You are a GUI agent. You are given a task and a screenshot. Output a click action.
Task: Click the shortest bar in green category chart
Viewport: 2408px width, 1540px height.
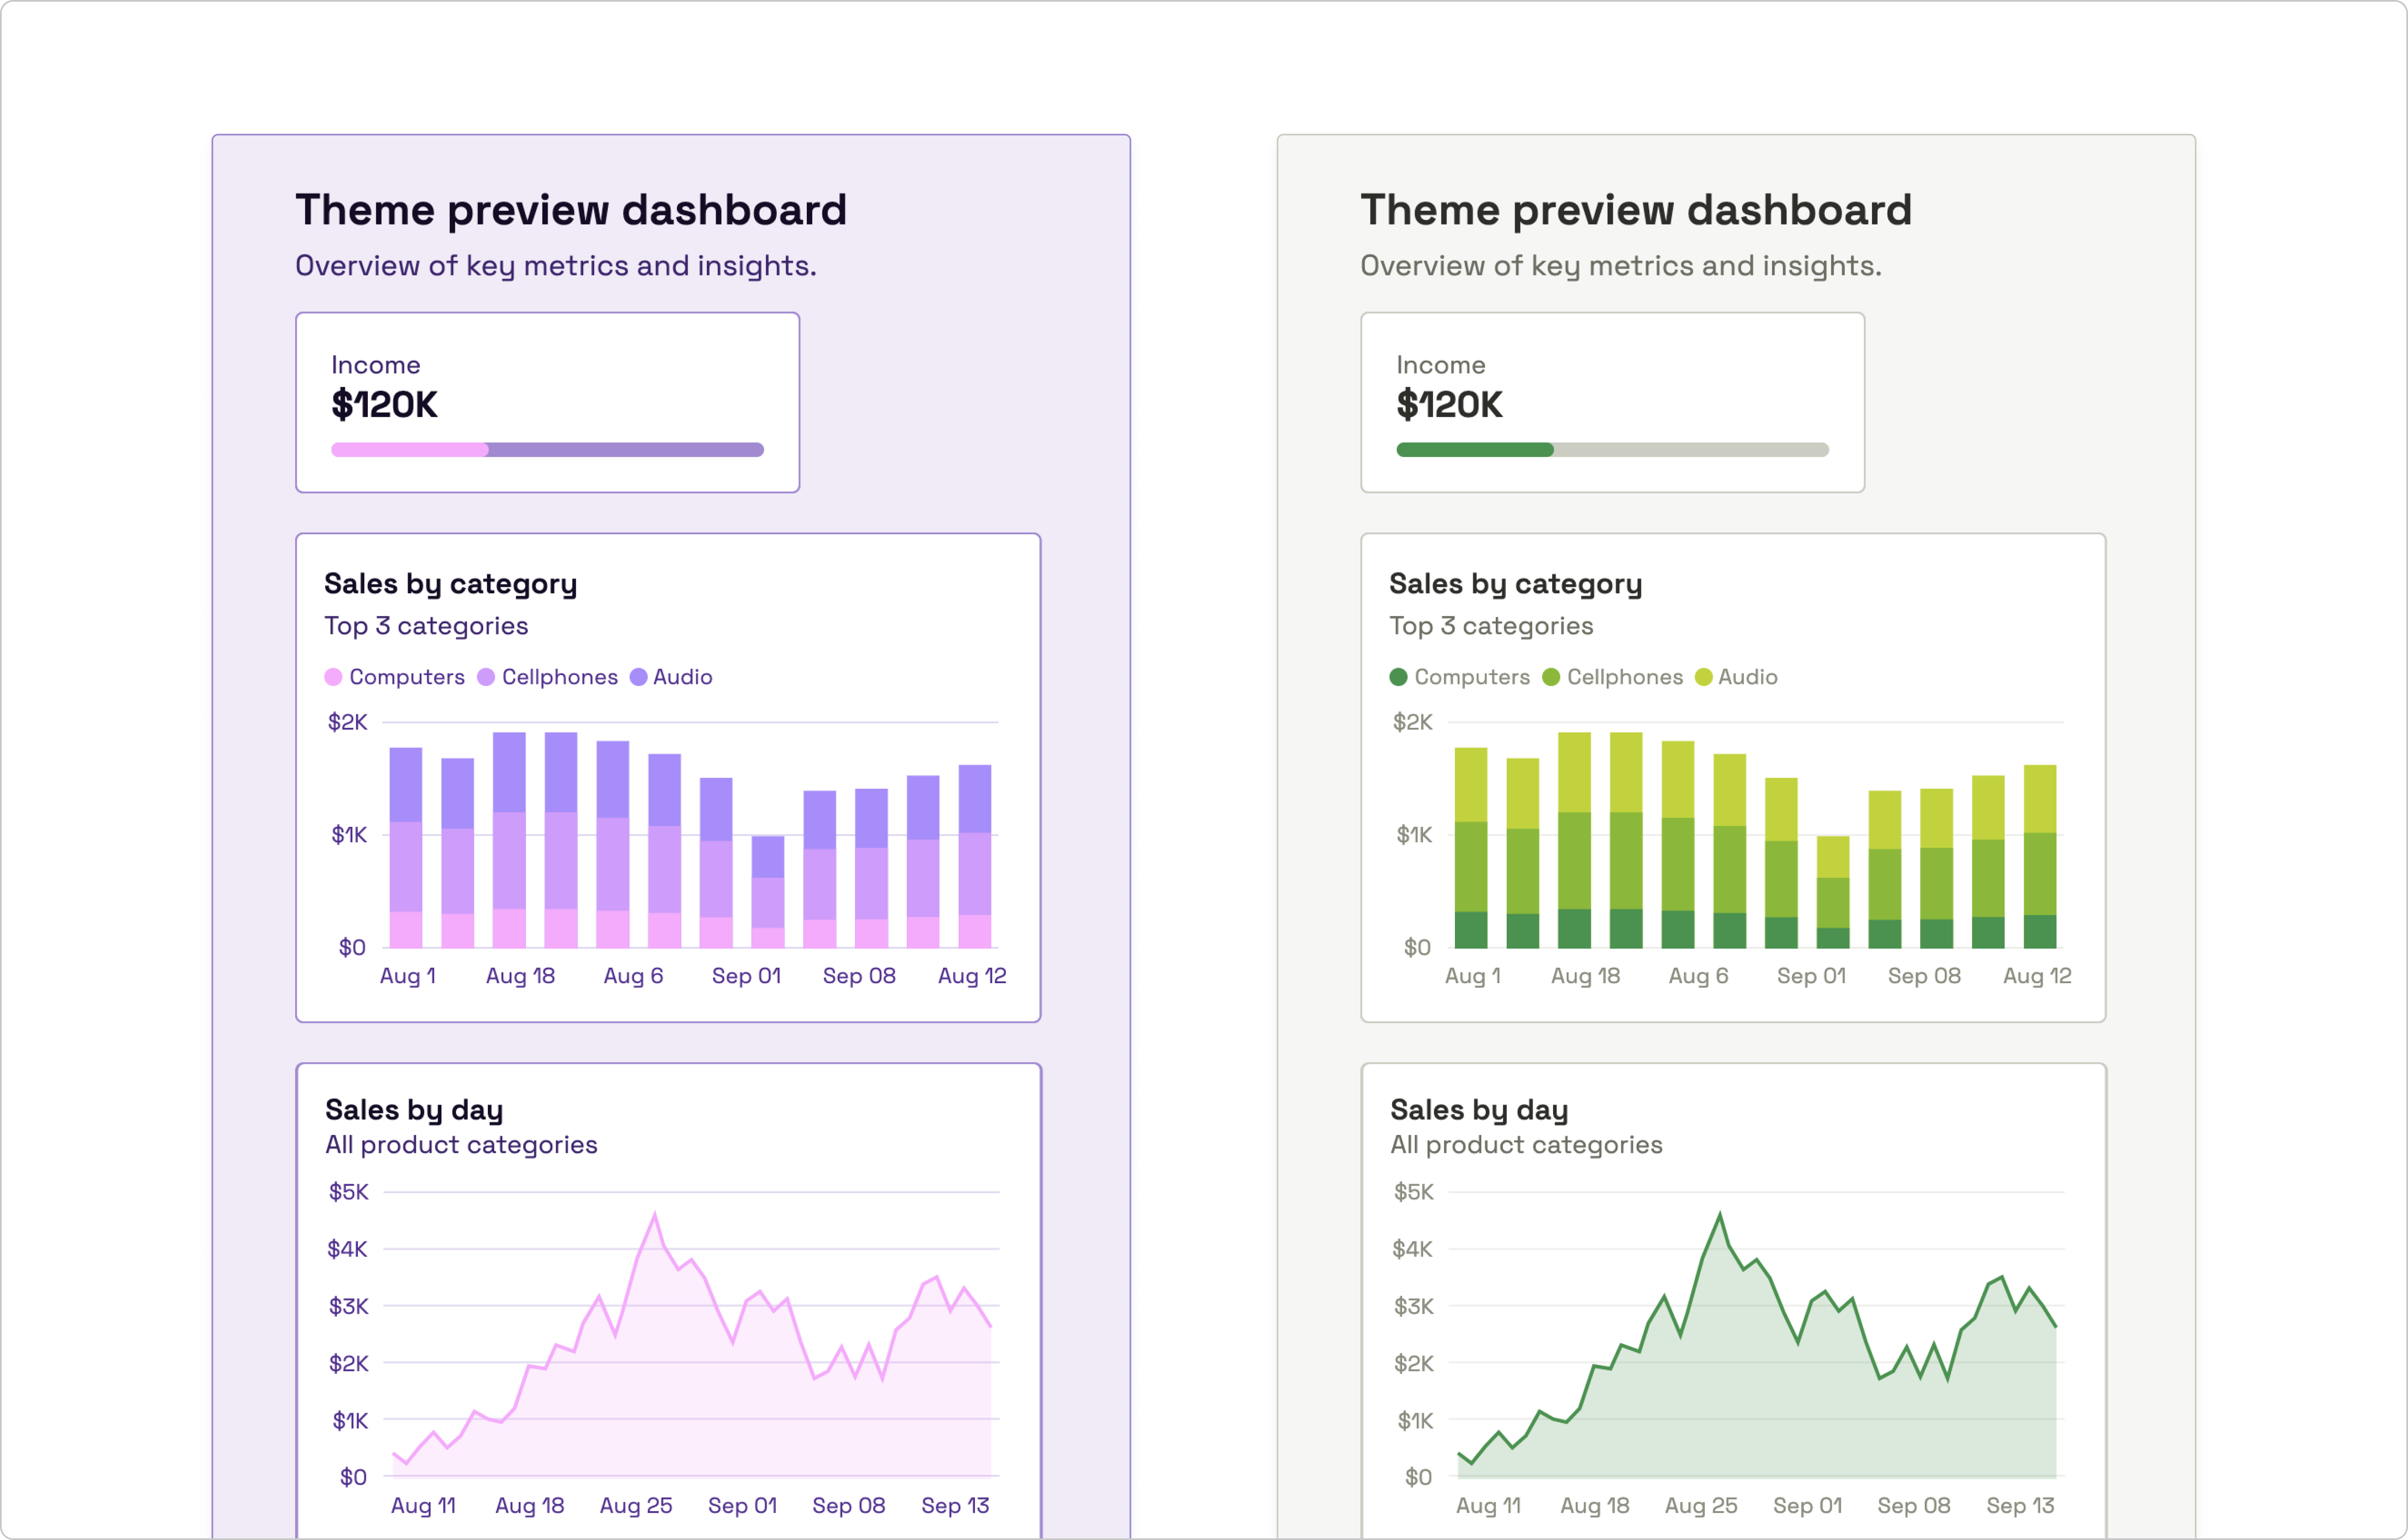pos(1833,892)
